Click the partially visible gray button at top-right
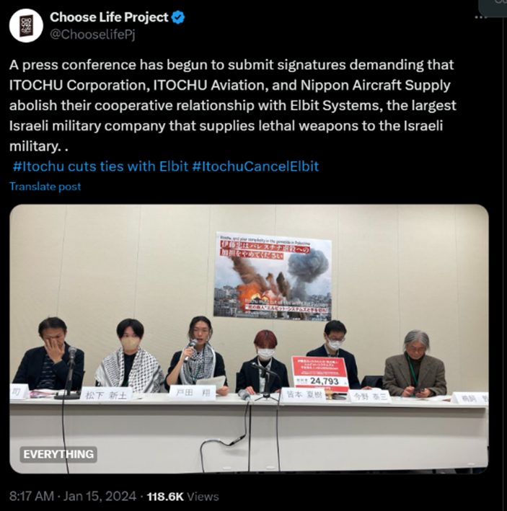 coord(493,7)
